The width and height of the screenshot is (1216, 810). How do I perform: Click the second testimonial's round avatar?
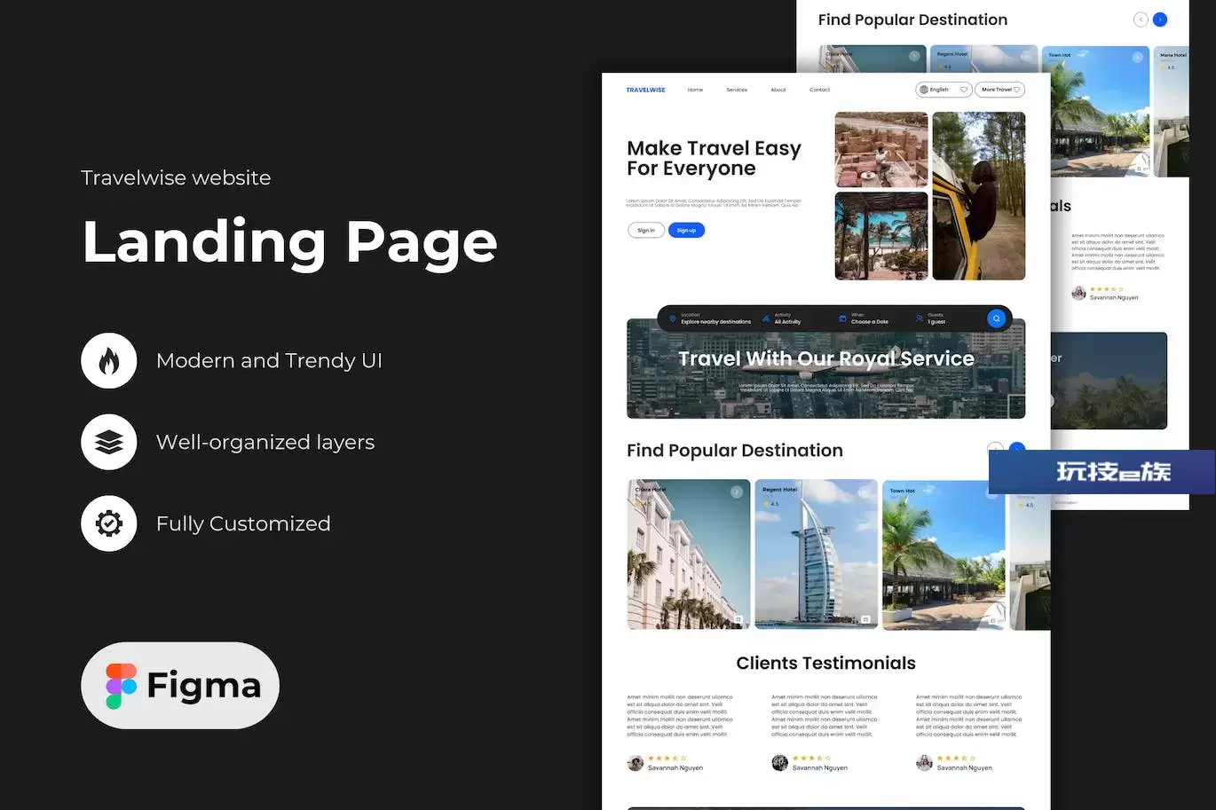click(x=780, y=763)
